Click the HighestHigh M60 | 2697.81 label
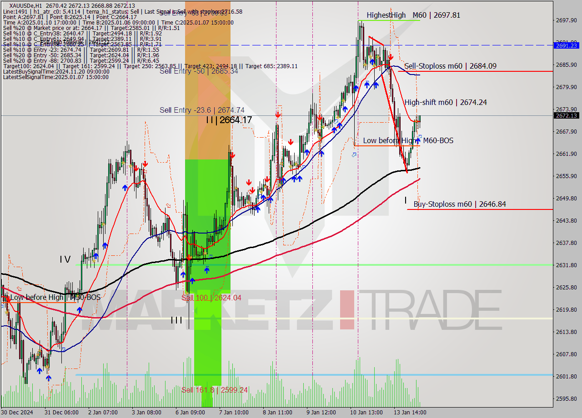 point(413,15)
